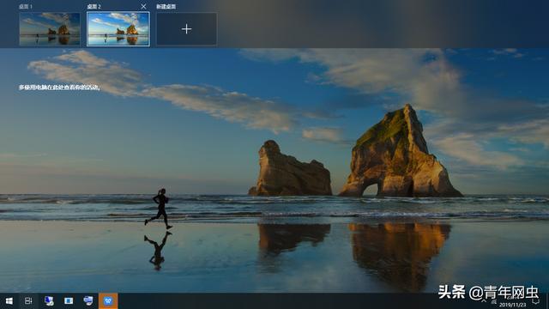The height and width of the screenshot is (309, 549).
Task: Switch to the Desktop 1 thumbnail
Action: (50, 28)
